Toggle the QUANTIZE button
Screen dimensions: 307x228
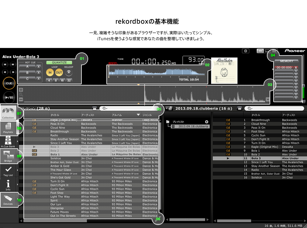click(x=59, y=62)
